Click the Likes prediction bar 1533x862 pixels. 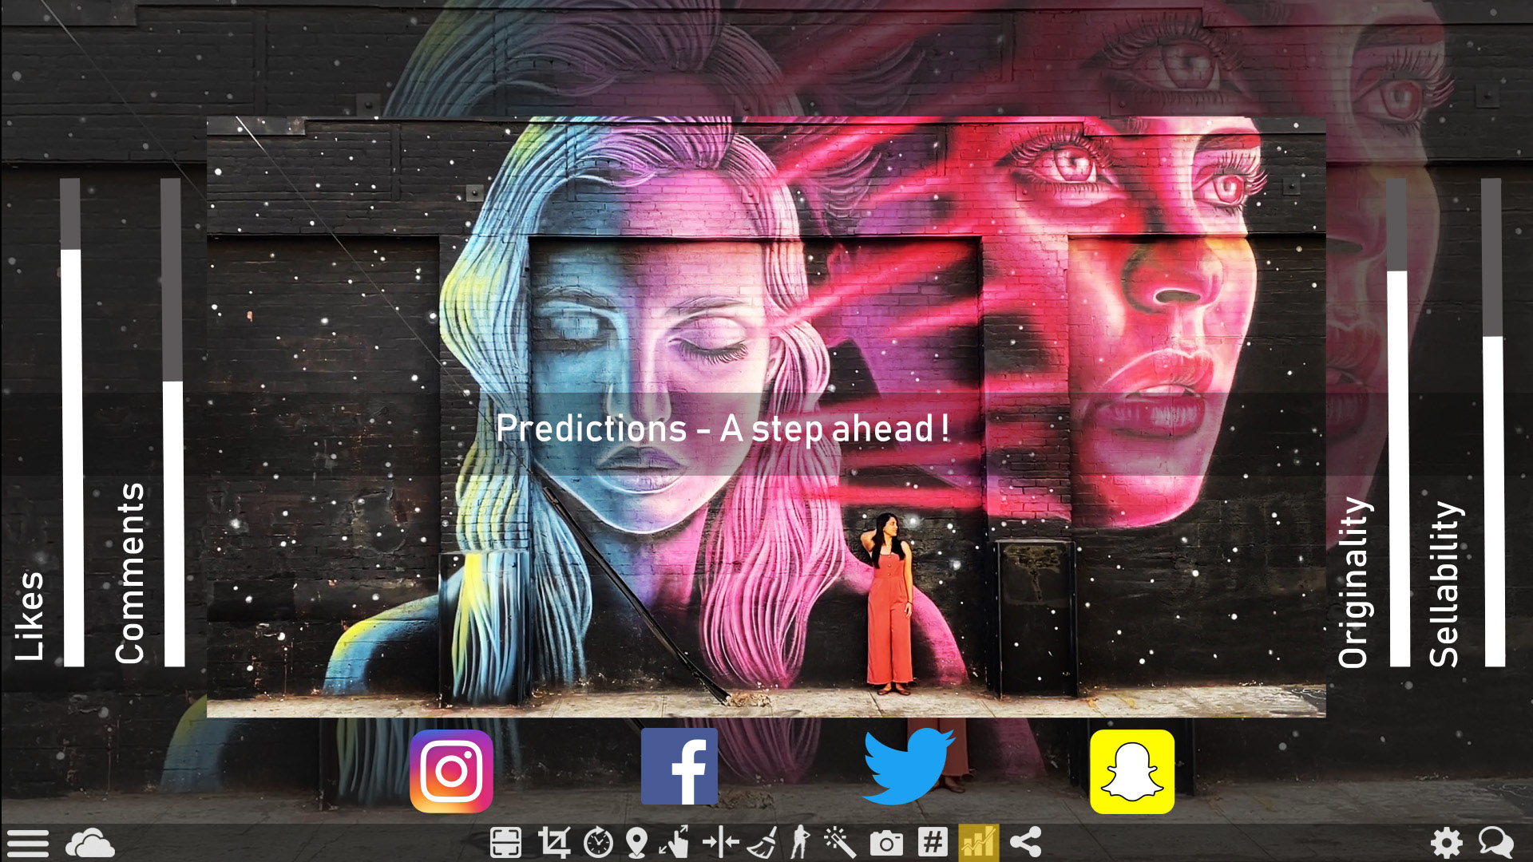tap(72, 422)
